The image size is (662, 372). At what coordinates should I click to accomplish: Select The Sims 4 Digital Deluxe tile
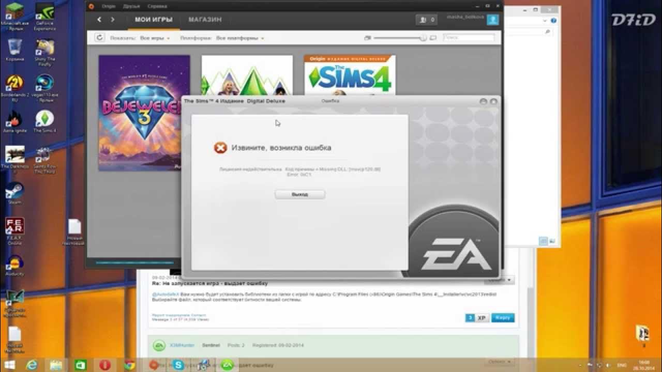(x=350, y=75)
